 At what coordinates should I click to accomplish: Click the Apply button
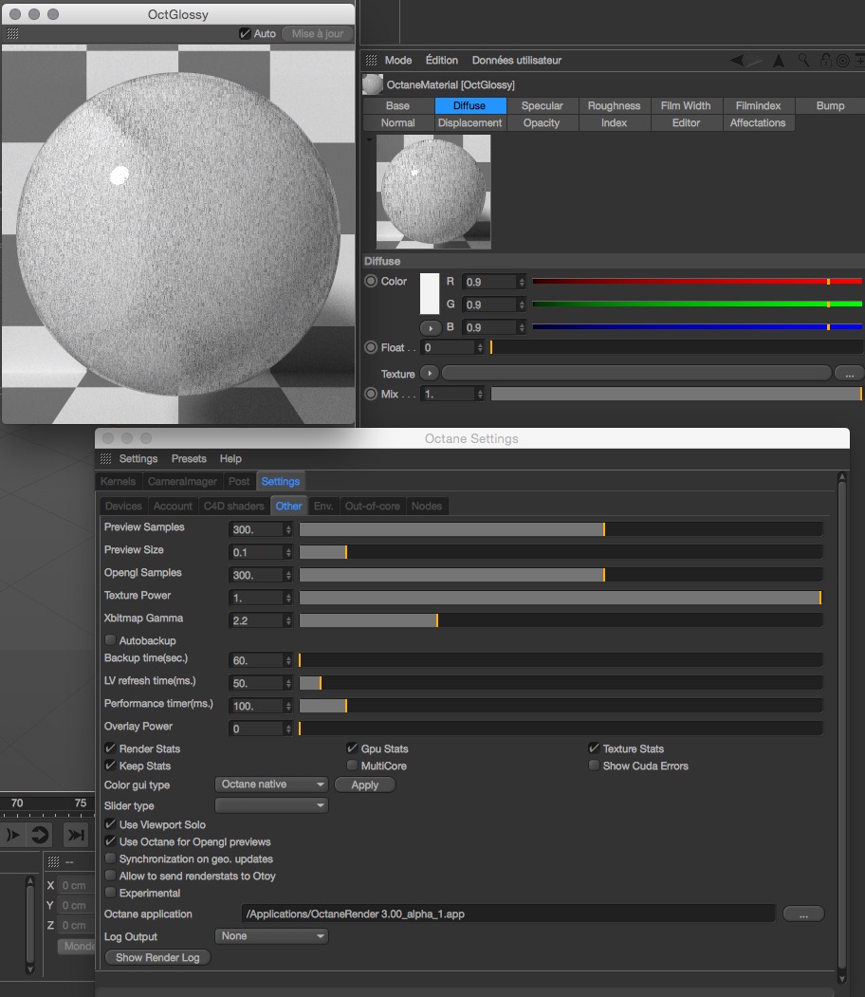point(365,785)
